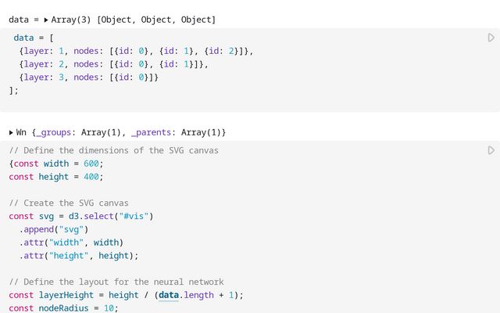Click the nodeRadius value 10
Screen dimensions: 500x313
[x=109, y=308]
